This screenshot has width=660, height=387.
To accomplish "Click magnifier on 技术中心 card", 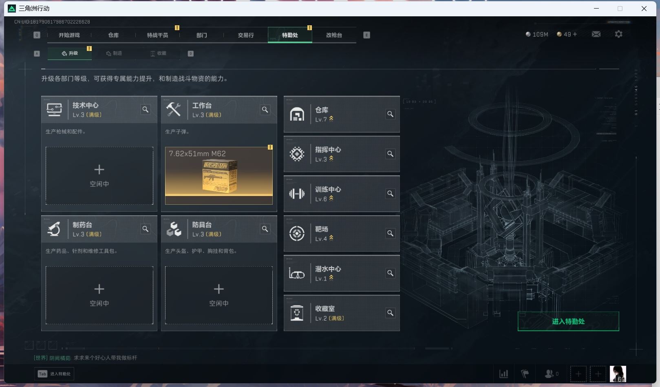I will (x=146, y=109).
